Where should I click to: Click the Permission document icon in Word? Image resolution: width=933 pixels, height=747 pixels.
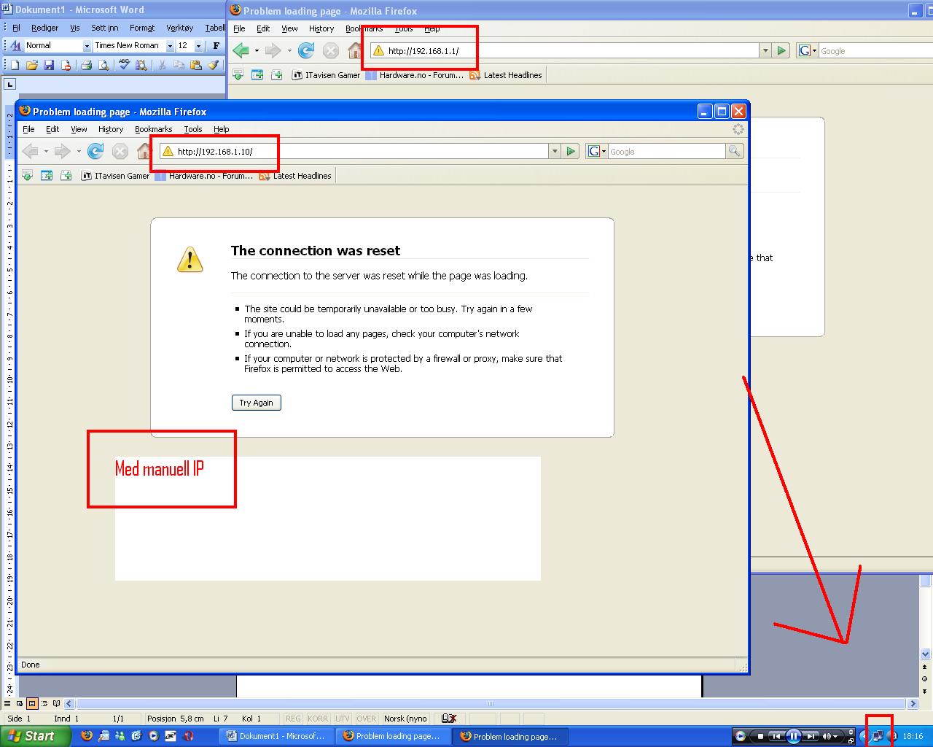(66, 65)
